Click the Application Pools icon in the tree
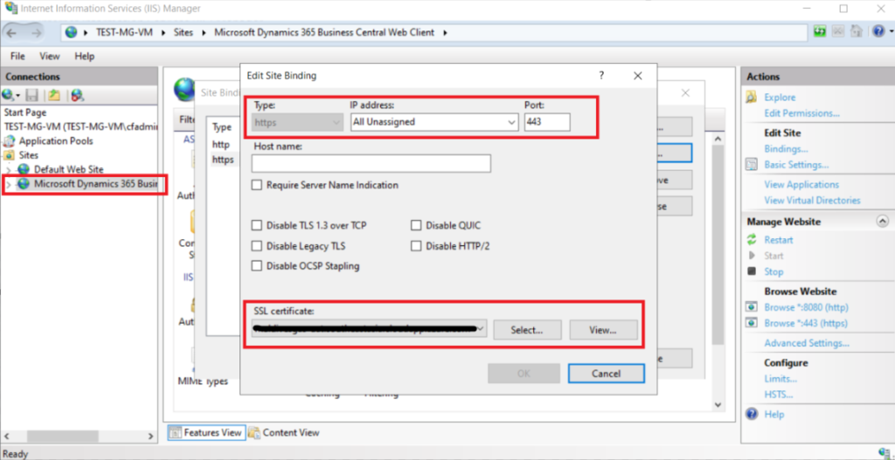The image size is (895, 460). point(10,141)
